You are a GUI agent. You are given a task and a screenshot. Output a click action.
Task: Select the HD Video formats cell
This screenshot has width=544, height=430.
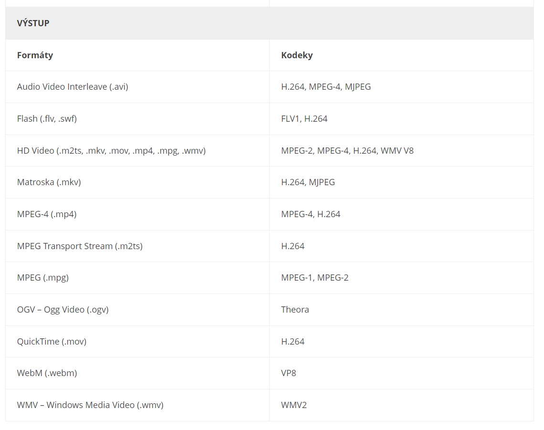137,151
